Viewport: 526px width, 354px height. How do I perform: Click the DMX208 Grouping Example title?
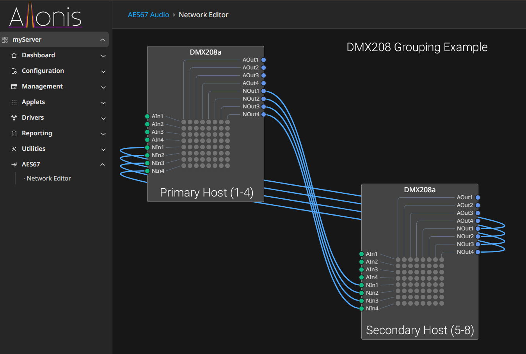[417, 47]
